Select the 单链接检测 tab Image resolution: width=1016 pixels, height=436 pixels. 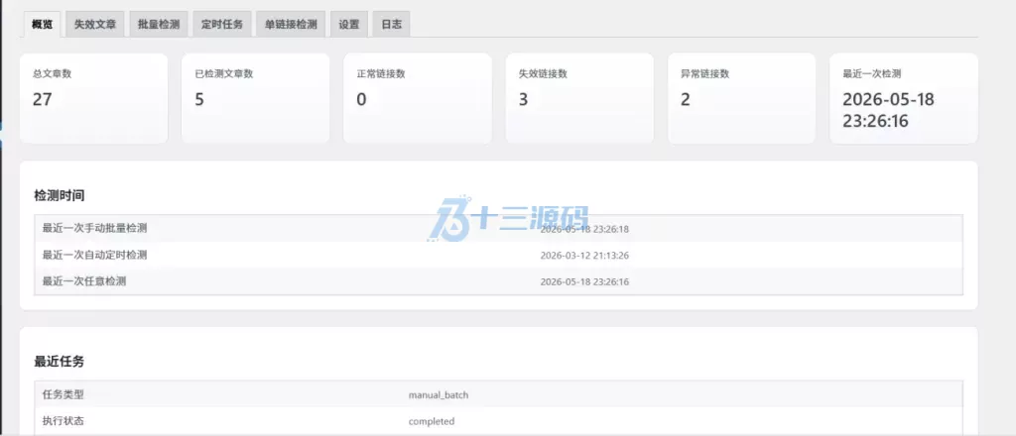pyautogui.click(x=291, y=25)
